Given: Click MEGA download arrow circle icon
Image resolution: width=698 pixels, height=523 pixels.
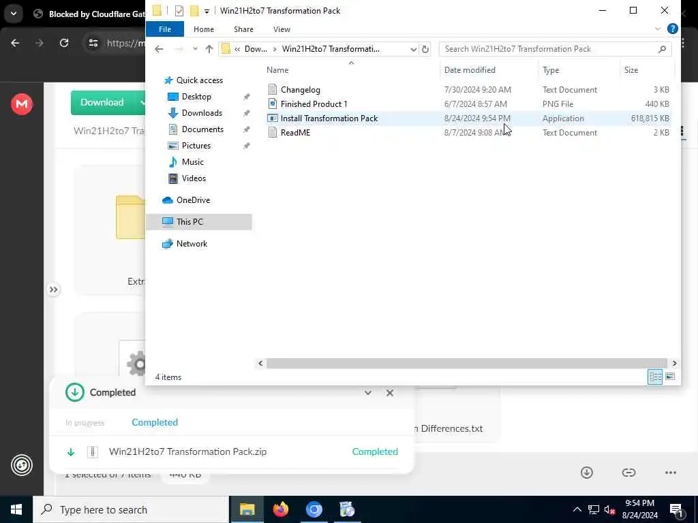Looking at the screenshot, I should click(x=587, y=473).
